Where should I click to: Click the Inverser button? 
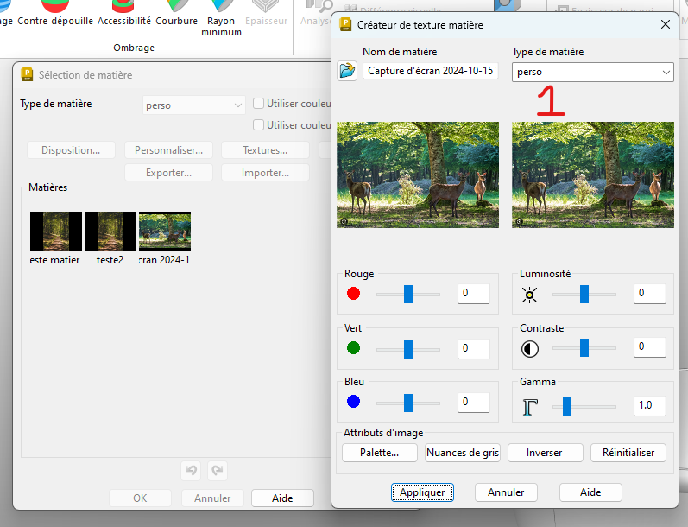(x=544, y=453)
